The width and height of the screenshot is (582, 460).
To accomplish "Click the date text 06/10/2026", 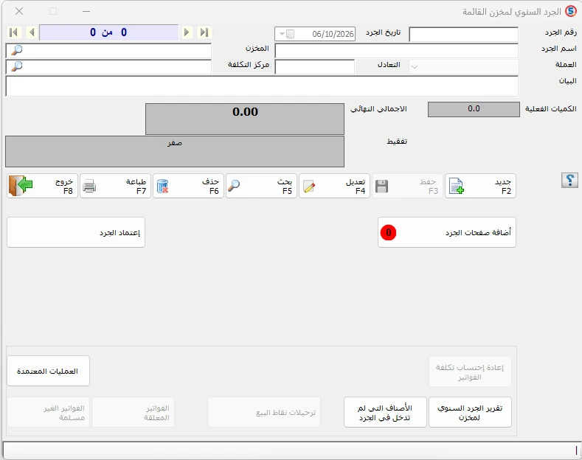I will point(333,34).
